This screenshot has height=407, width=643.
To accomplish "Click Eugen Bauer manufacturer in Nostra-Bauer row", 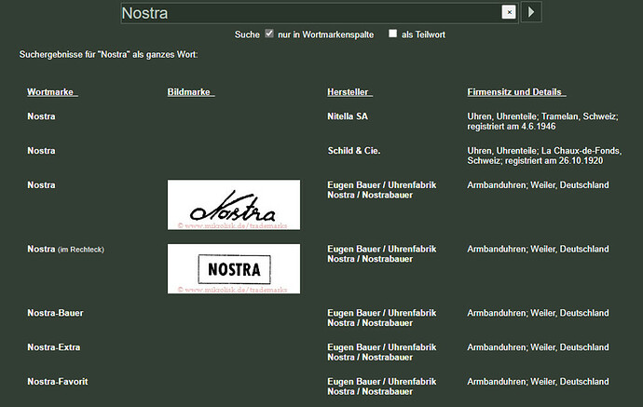I will (382, 319).
